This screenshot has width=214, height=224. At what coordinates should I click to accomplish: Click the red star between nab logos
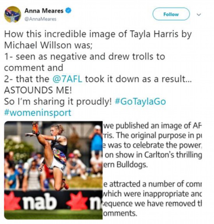pyautogui.click(x=77, y=201)
